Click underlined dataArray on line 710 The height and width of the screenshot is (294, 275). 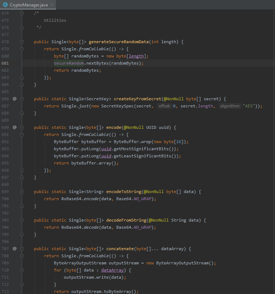click(x=112, y=270)
